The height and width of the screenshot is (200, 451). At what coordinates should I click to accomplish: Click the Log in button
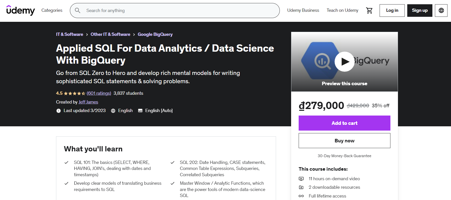(x=392, y=11)
